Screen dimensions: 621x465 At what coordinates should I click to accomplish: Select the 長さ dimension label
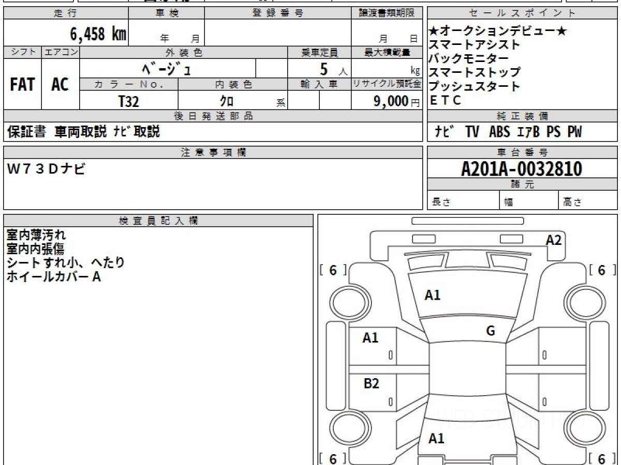pos(440,202)
